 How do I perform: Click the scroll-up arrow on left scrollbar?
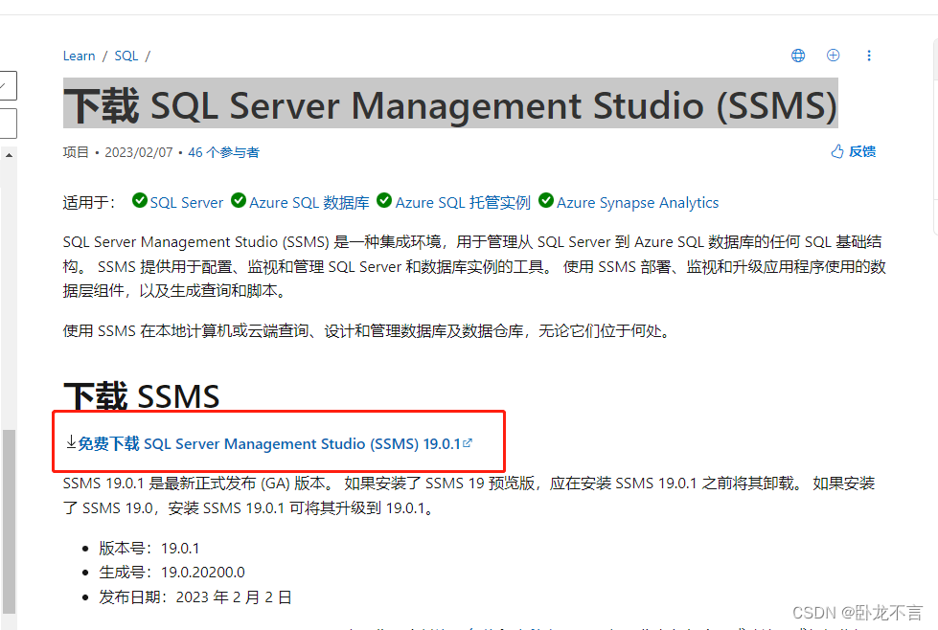pos(9,155)
